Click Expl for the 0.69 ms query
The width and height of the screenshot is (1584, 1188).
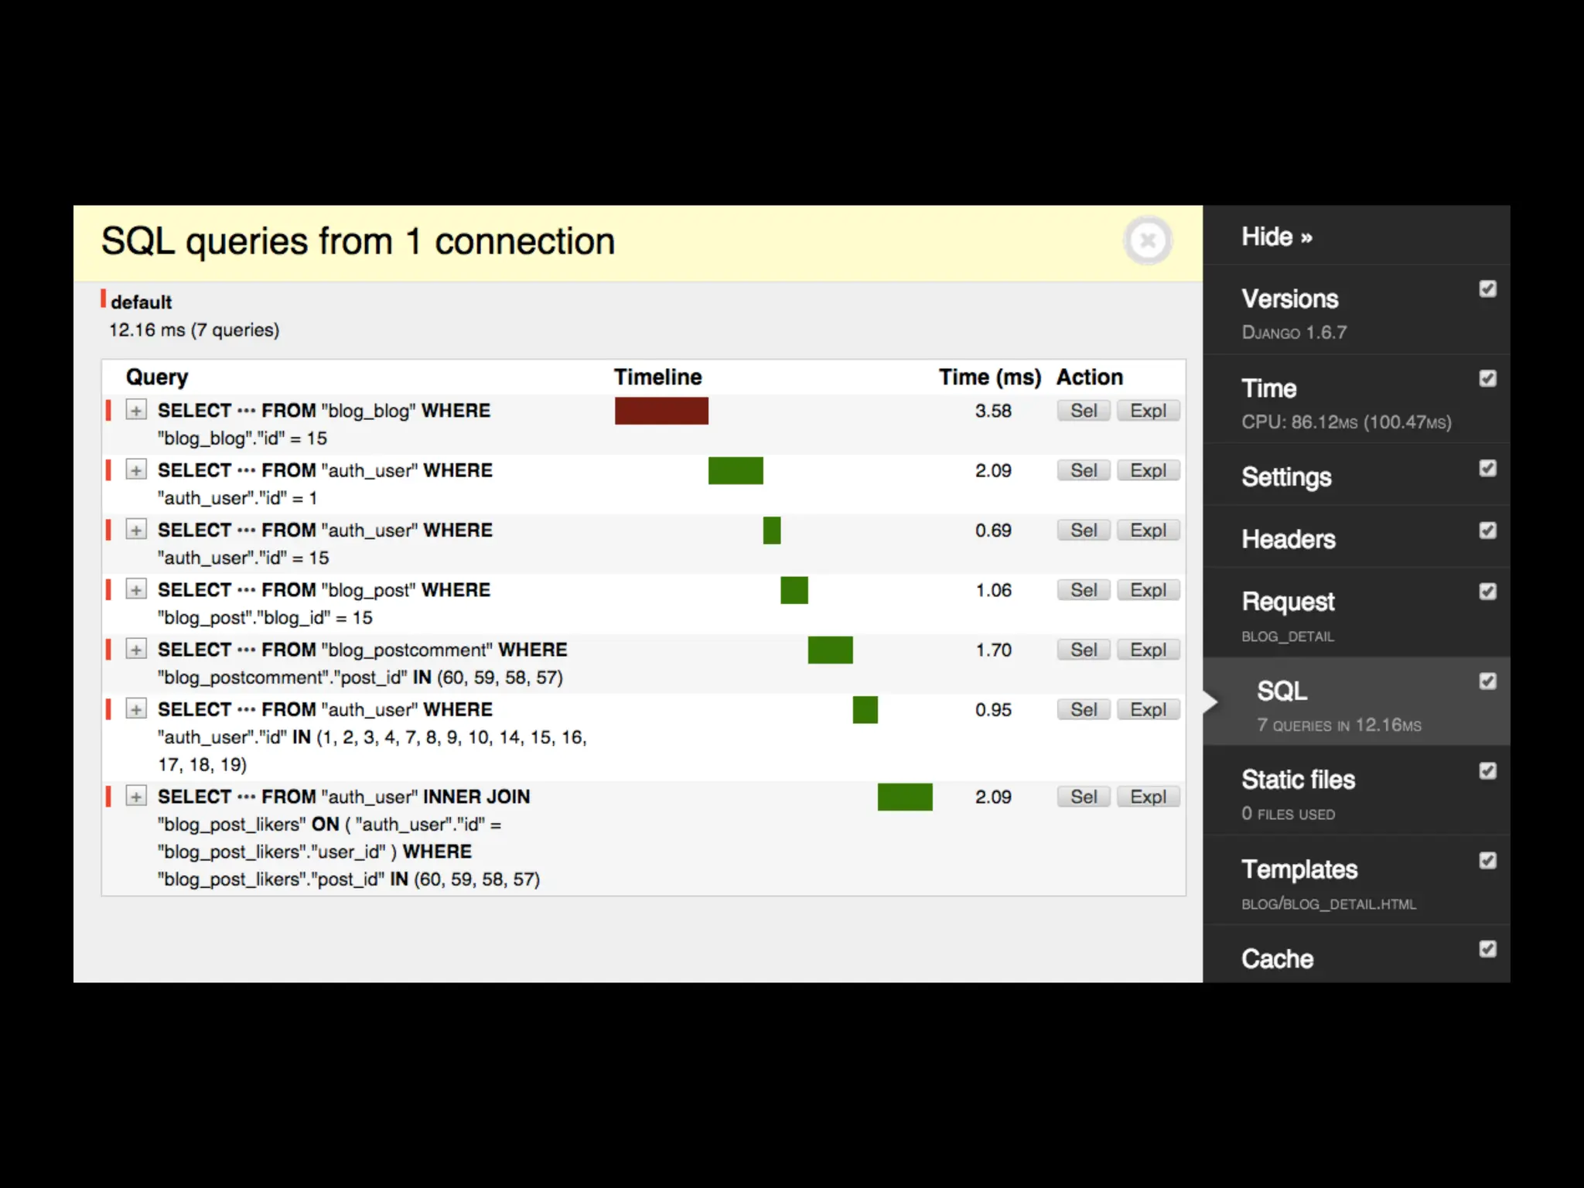1148,530
